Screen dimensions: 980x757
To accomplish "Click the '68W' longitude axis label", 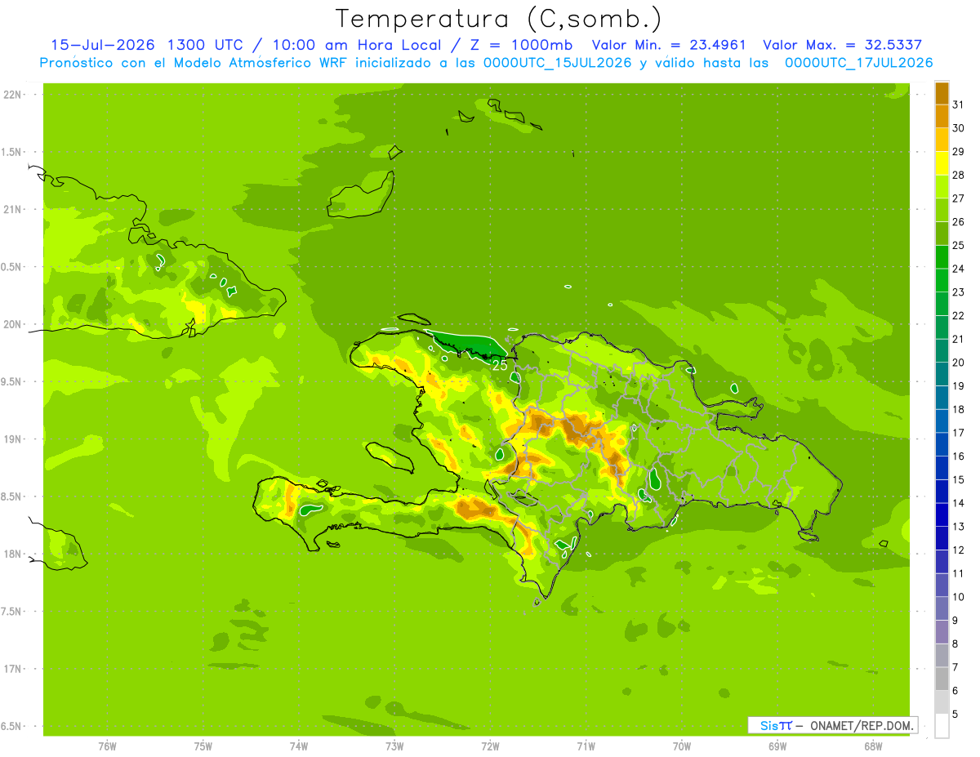I will pyautogui.click(x=873, y=746).
